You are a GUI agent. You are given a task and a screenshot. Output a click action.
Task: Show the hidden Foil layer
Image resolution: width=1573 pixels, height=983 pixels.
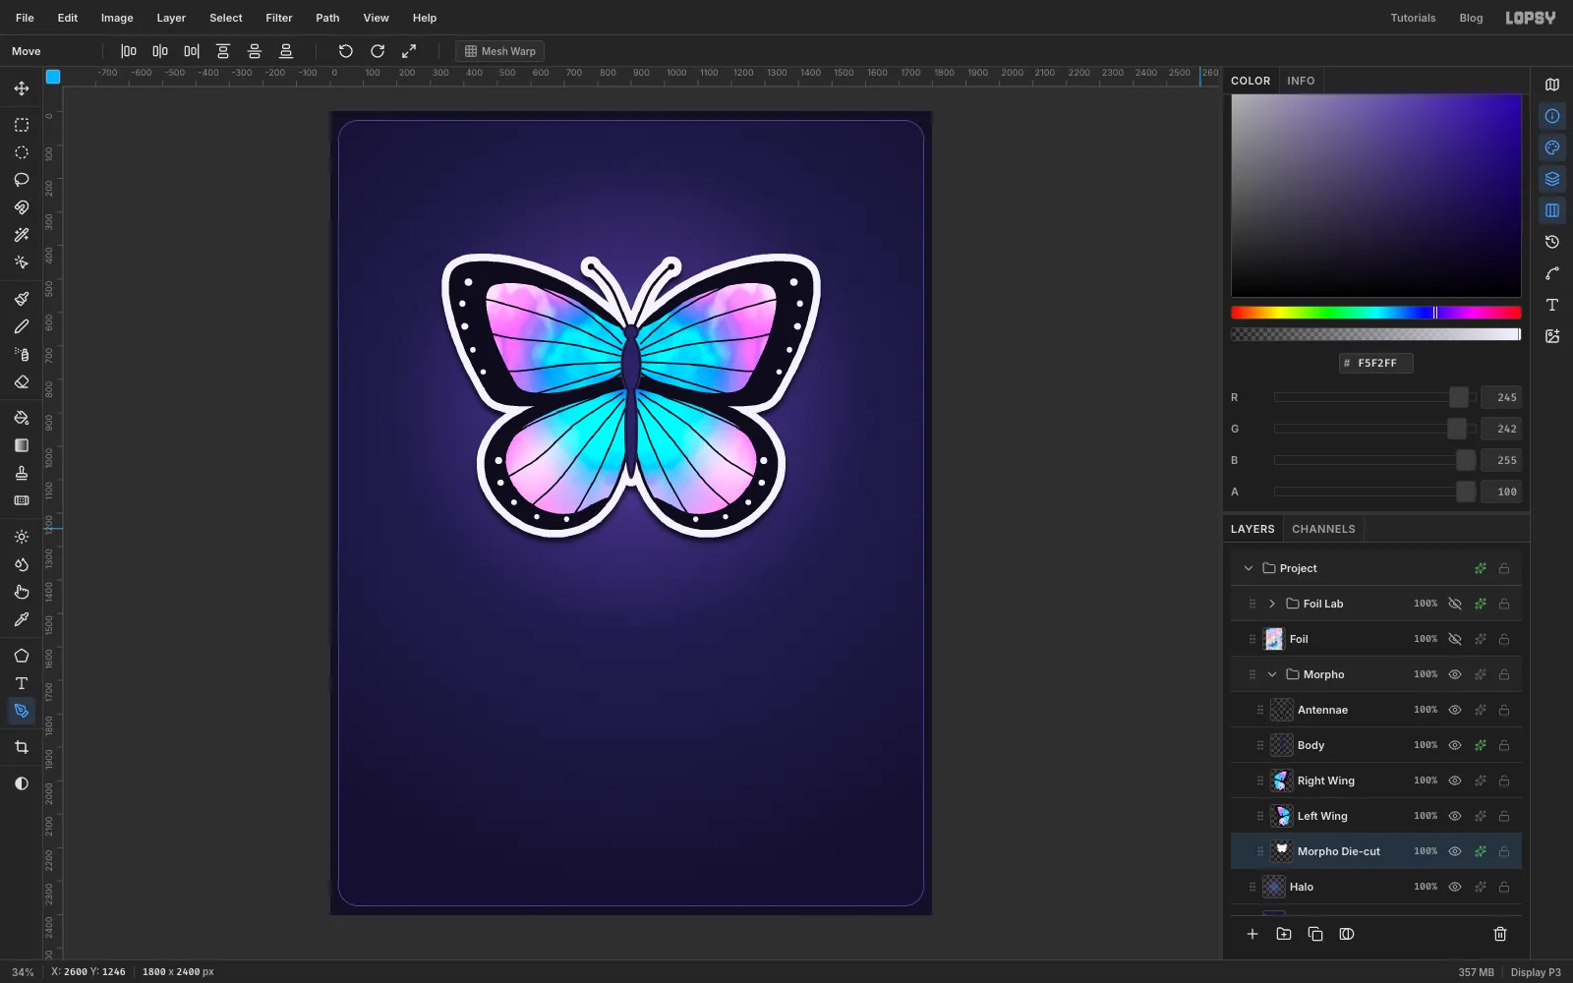1455,639
